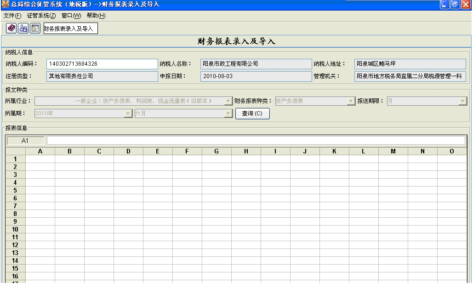
Task: Open the 文件(F) menu
Action: pyautogui.click(x=12, y=15)
